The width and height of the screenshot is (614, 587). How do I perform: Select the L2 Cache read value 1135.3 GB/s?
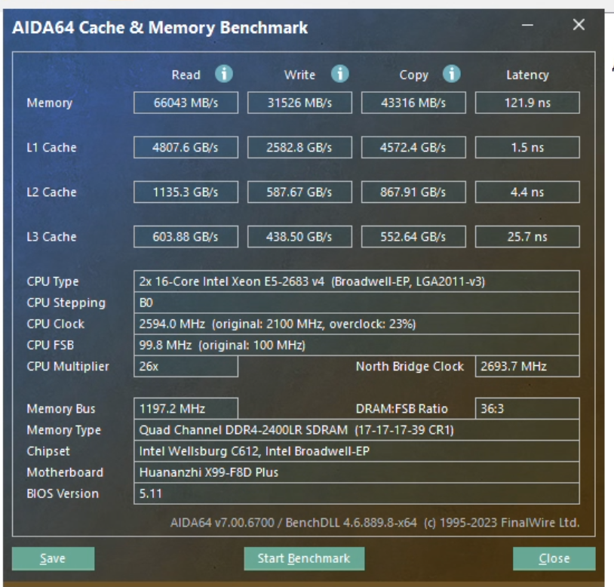tap(186, 192)
